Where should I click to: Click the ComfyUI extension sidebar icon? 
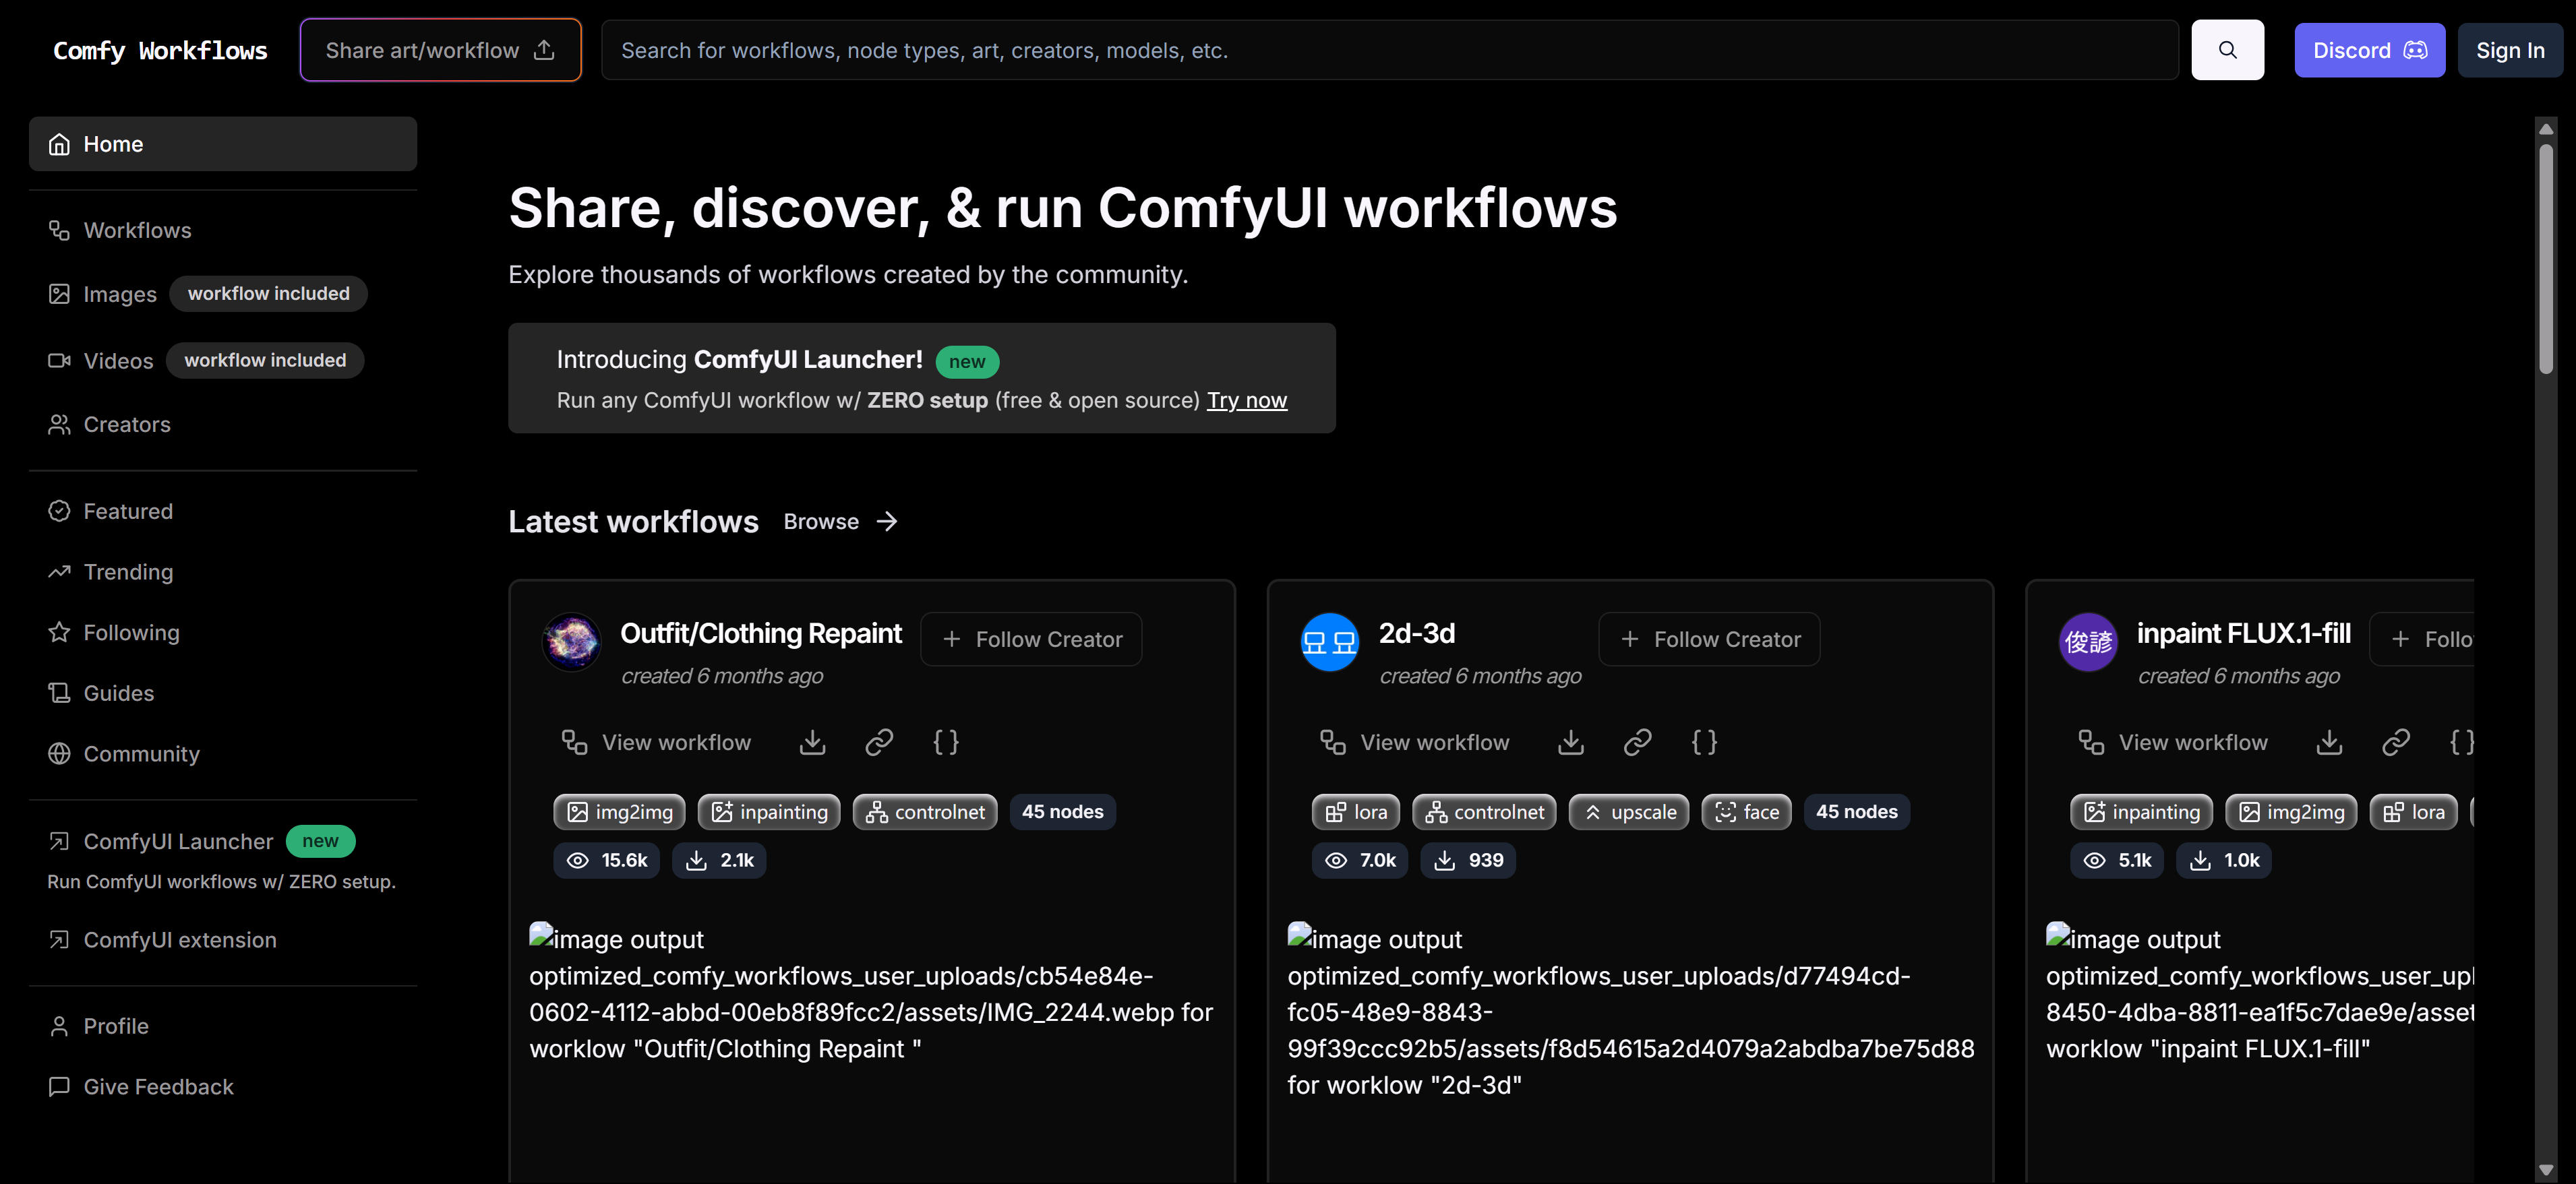[59, 939]
